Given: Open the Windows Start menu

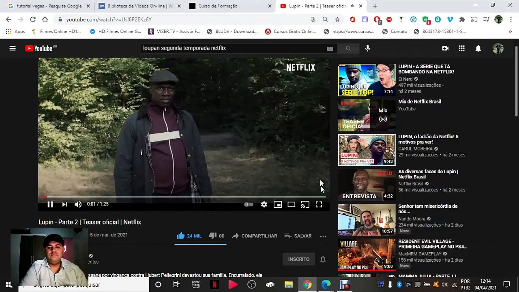Looking at the screenshot, I should click(x=9, y=285).
